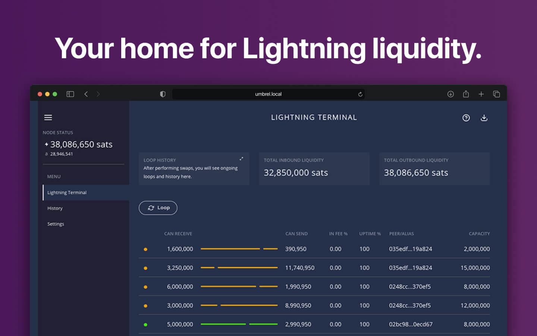Click Total Inbound Liquidity value 32,850,000 sats
The height and width of the screenshot is (336, 537).
click(296, 172)
